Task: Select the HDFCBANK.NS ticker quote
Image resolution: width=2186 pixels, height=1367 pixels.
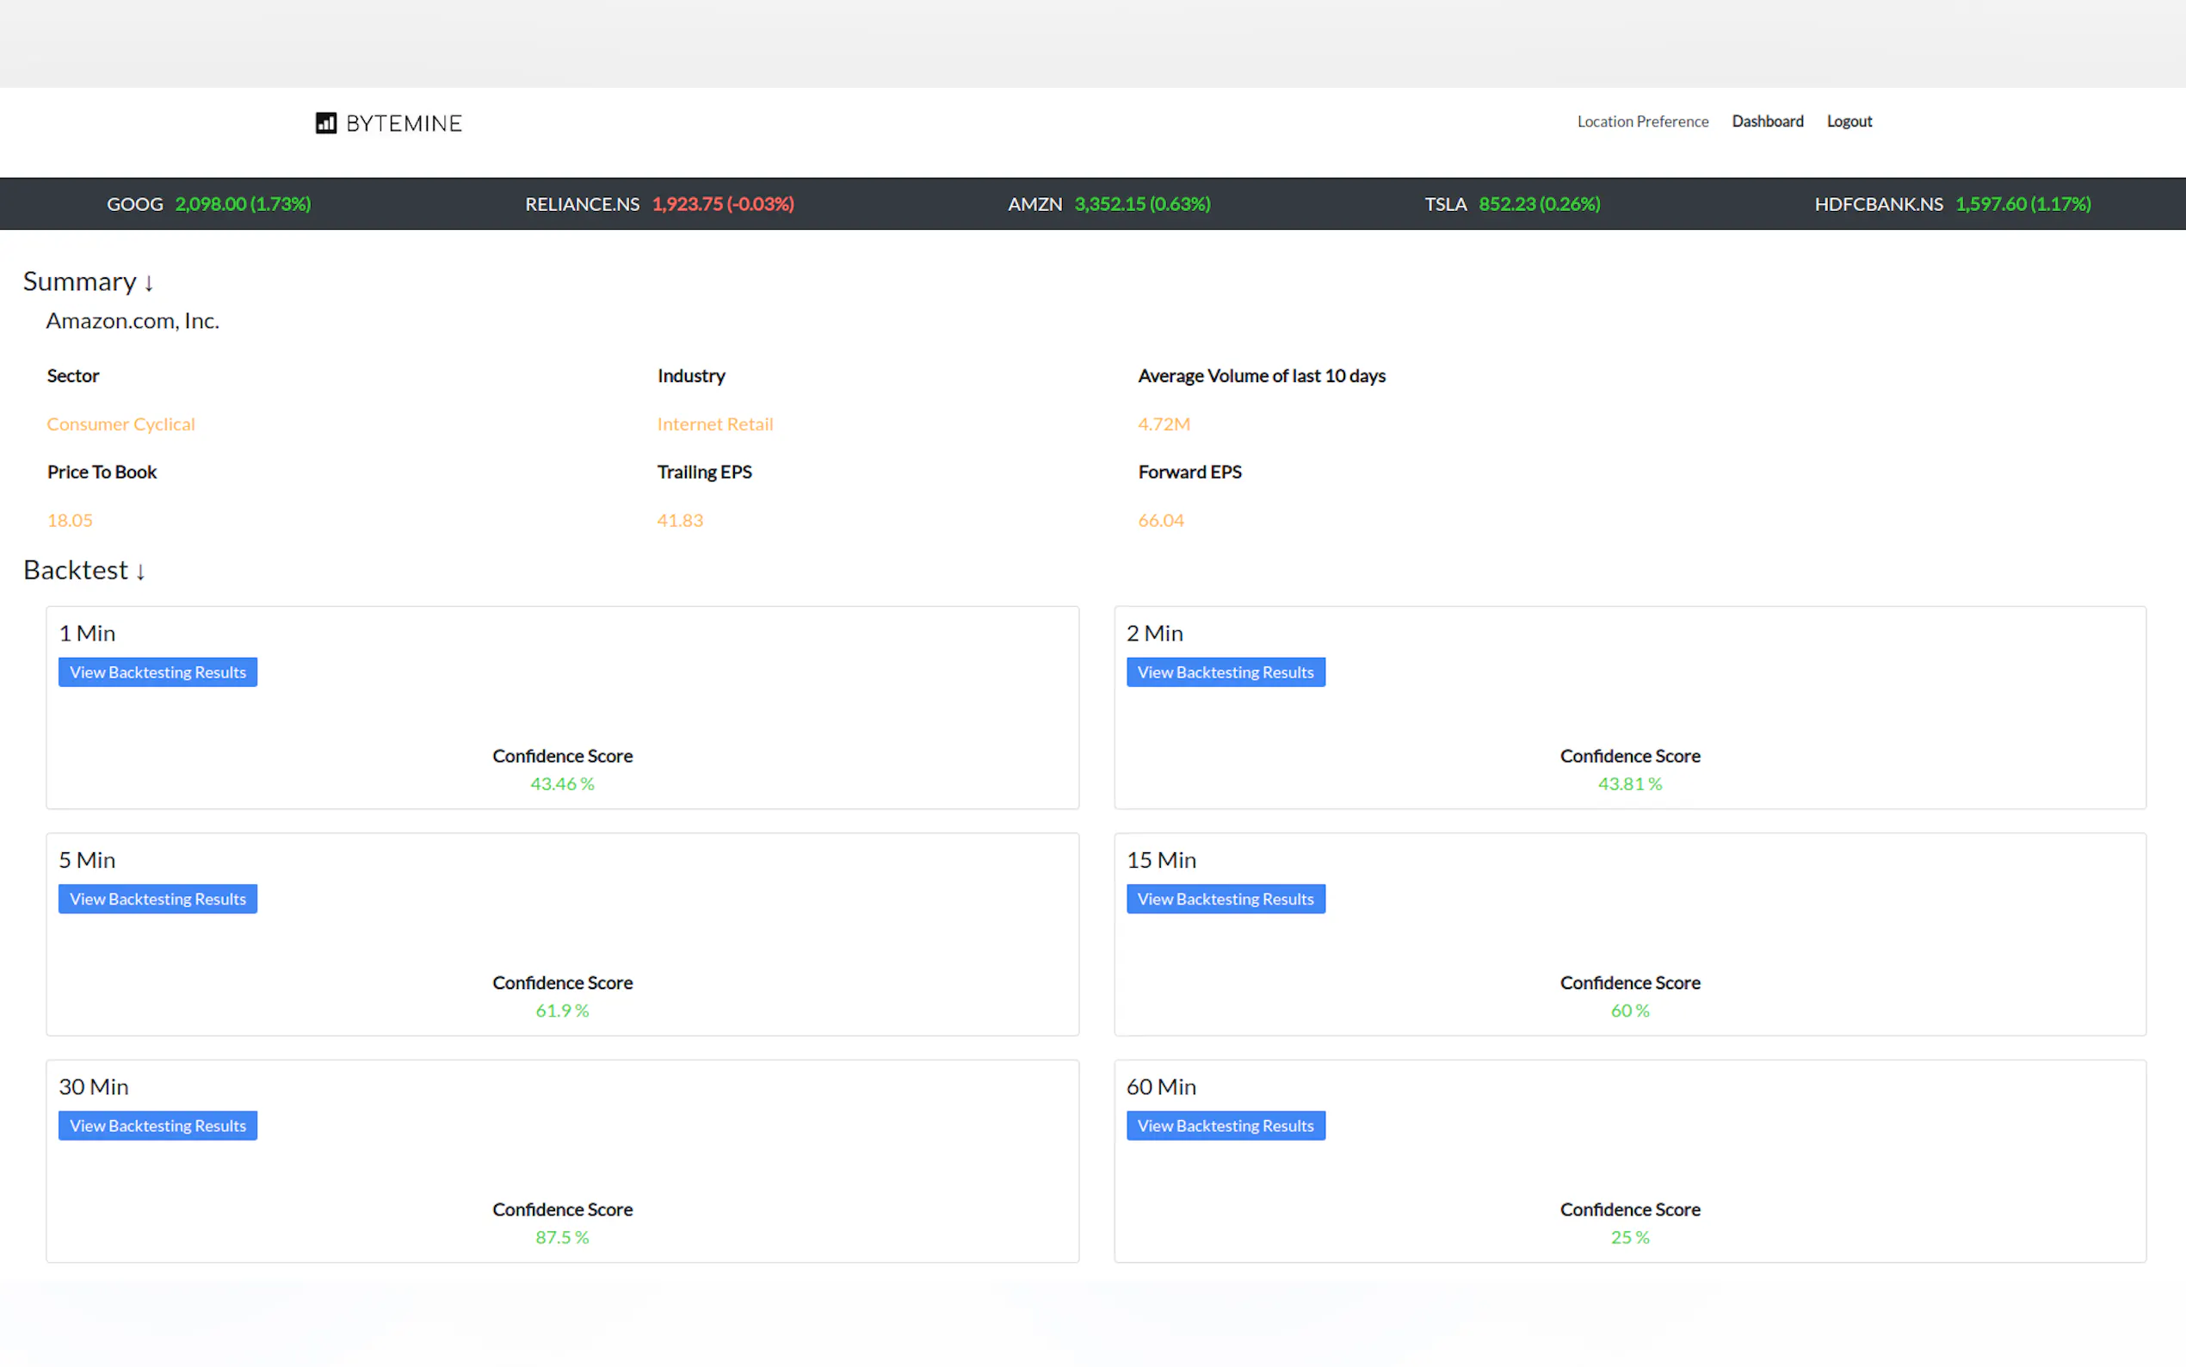Action: pyautogui.click(x=1952, y=204)
